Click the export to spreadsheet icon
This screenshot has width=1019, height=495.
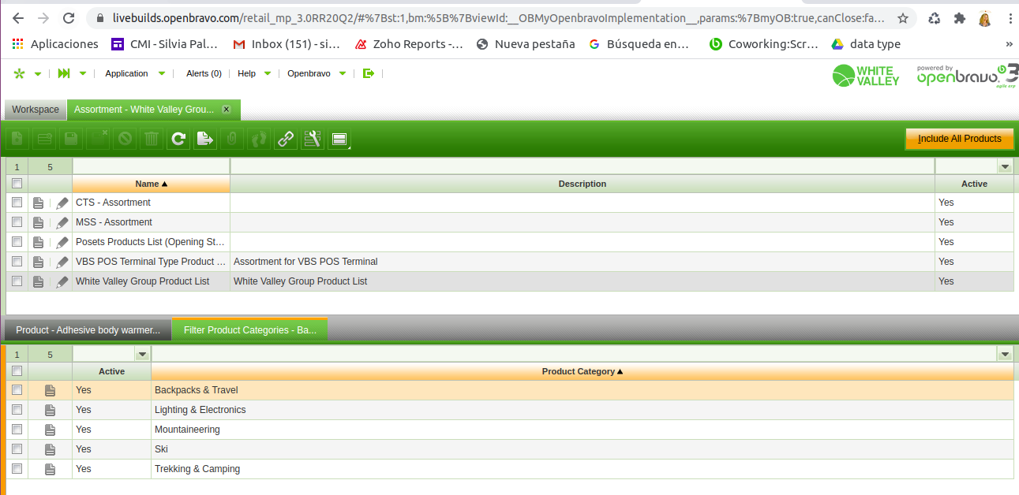(205, 139)
